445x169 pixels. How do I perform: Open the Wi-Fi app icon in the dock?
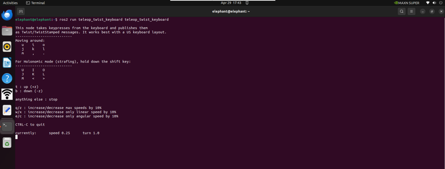tap(7, 94)
